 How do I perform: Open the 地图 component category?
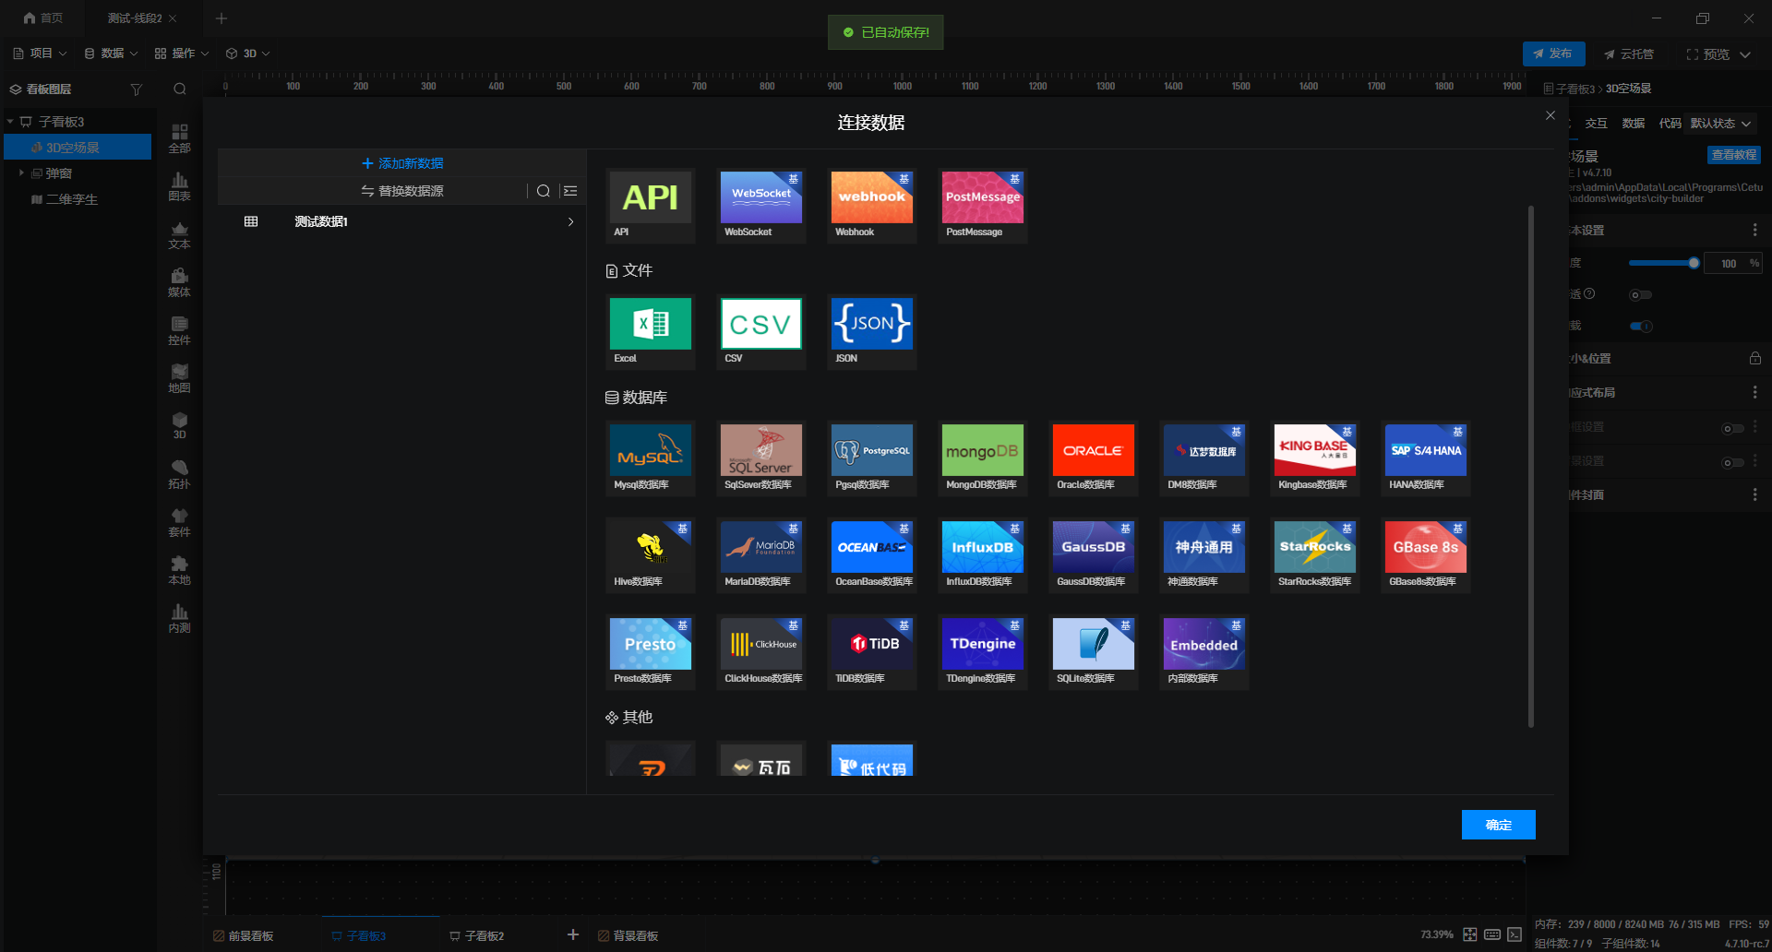click(x=180, y=378)
